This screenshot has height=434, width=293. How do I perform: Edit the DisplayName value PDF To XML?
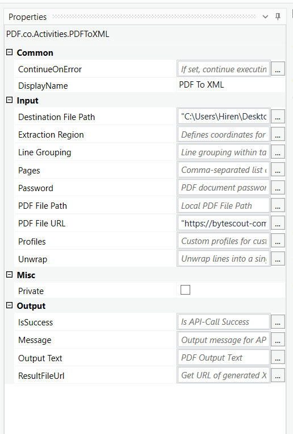[231, 85]
